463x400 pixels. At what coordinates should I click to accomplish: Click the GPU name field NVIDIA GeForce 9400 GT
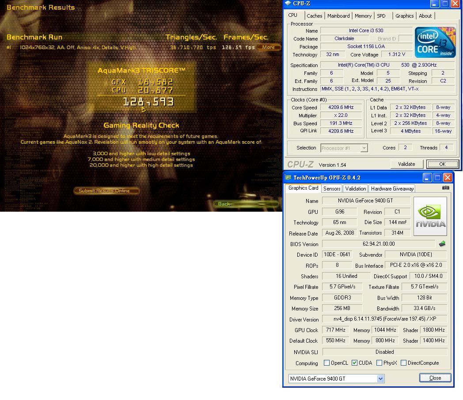(x=365, y=201)
